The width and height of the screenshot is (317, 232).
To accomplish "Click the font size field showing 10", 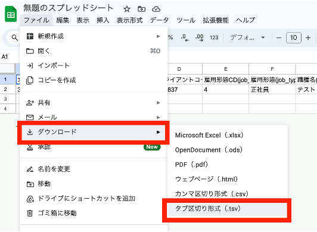I will coord(294,37).
